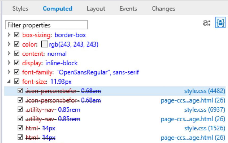Select the Computed tab
Screen dimensions: 228x143
[57, 9]
